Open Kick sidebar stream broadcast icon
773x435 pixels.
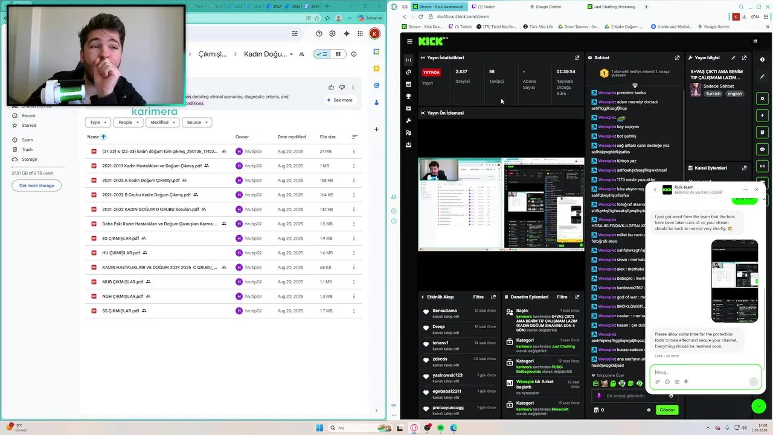click(409, 60)
